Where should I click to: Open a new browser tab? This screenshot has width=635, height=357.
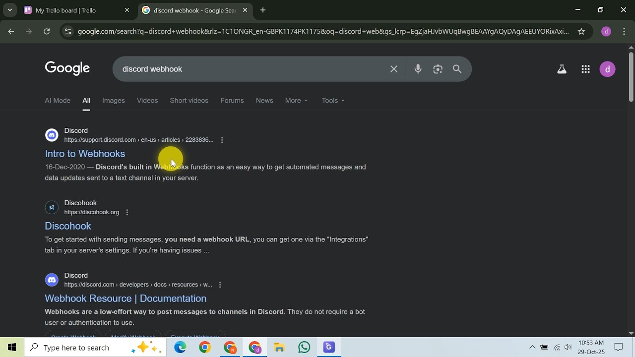point(263,10)
